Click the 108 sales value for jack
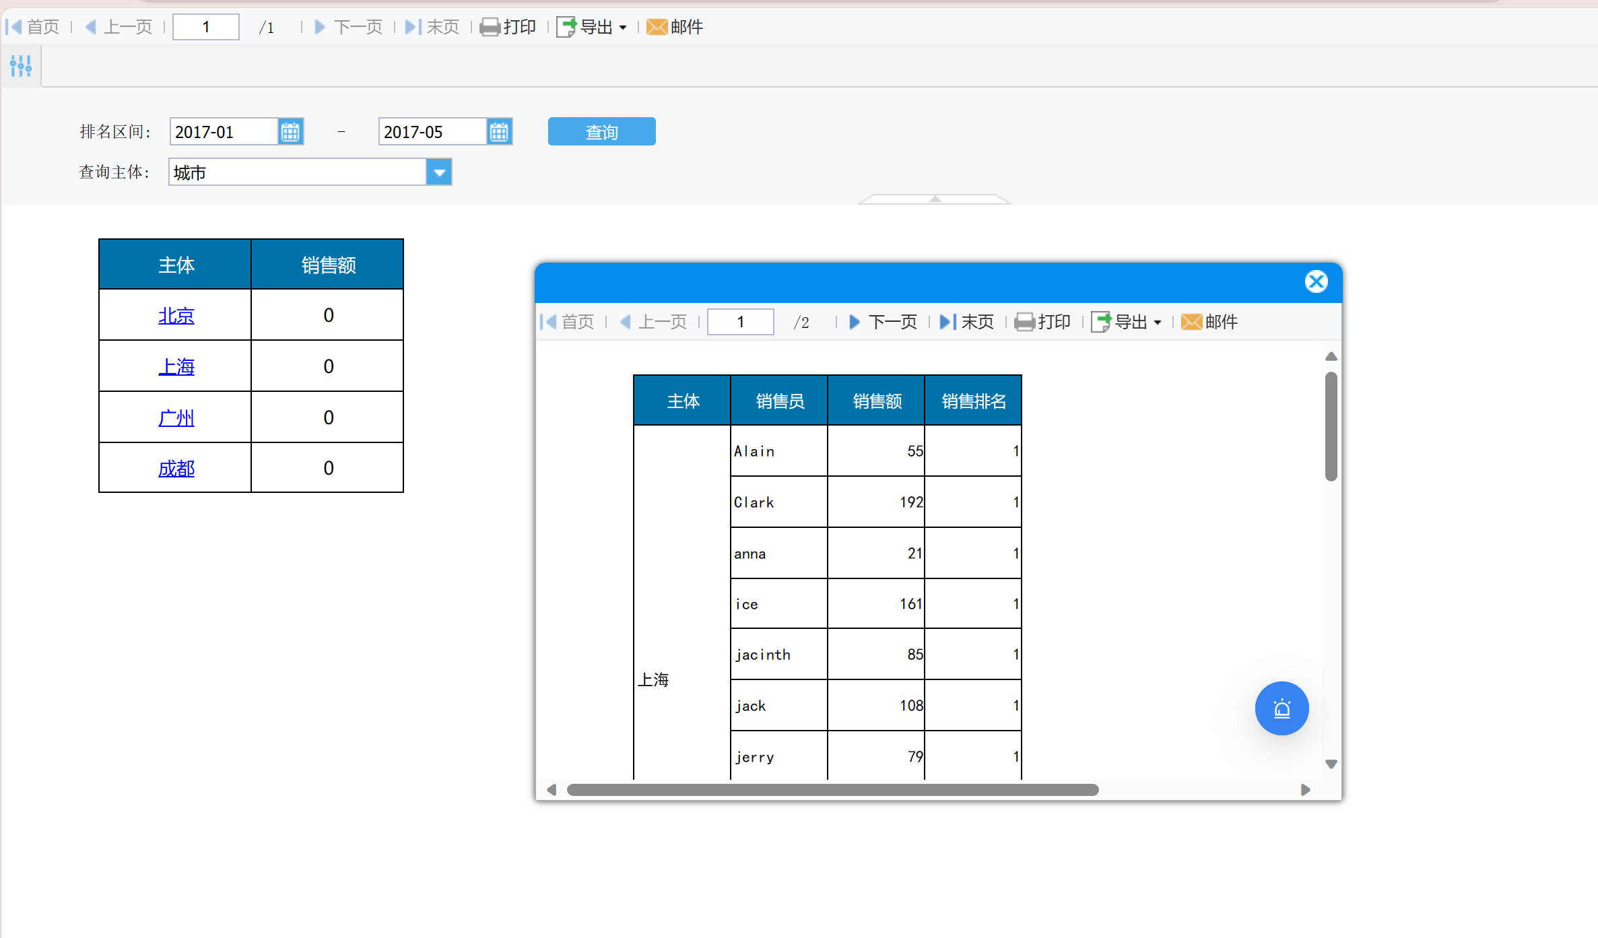The image size is (1598, 938). 876,706
